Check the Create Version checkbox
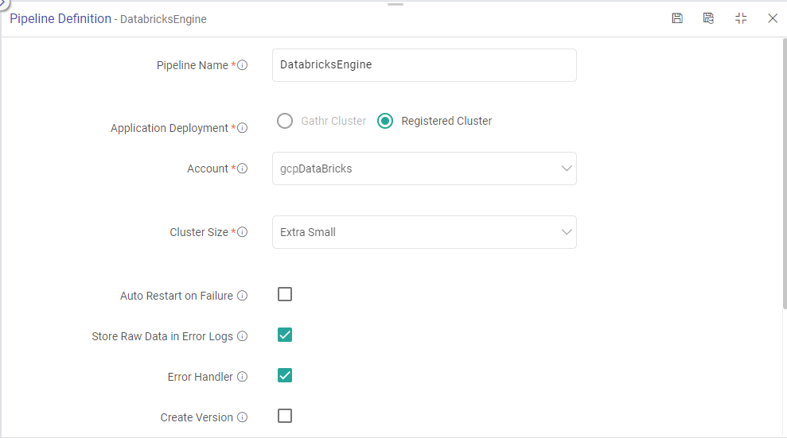787x438 pixels. (x=285, y=416)
